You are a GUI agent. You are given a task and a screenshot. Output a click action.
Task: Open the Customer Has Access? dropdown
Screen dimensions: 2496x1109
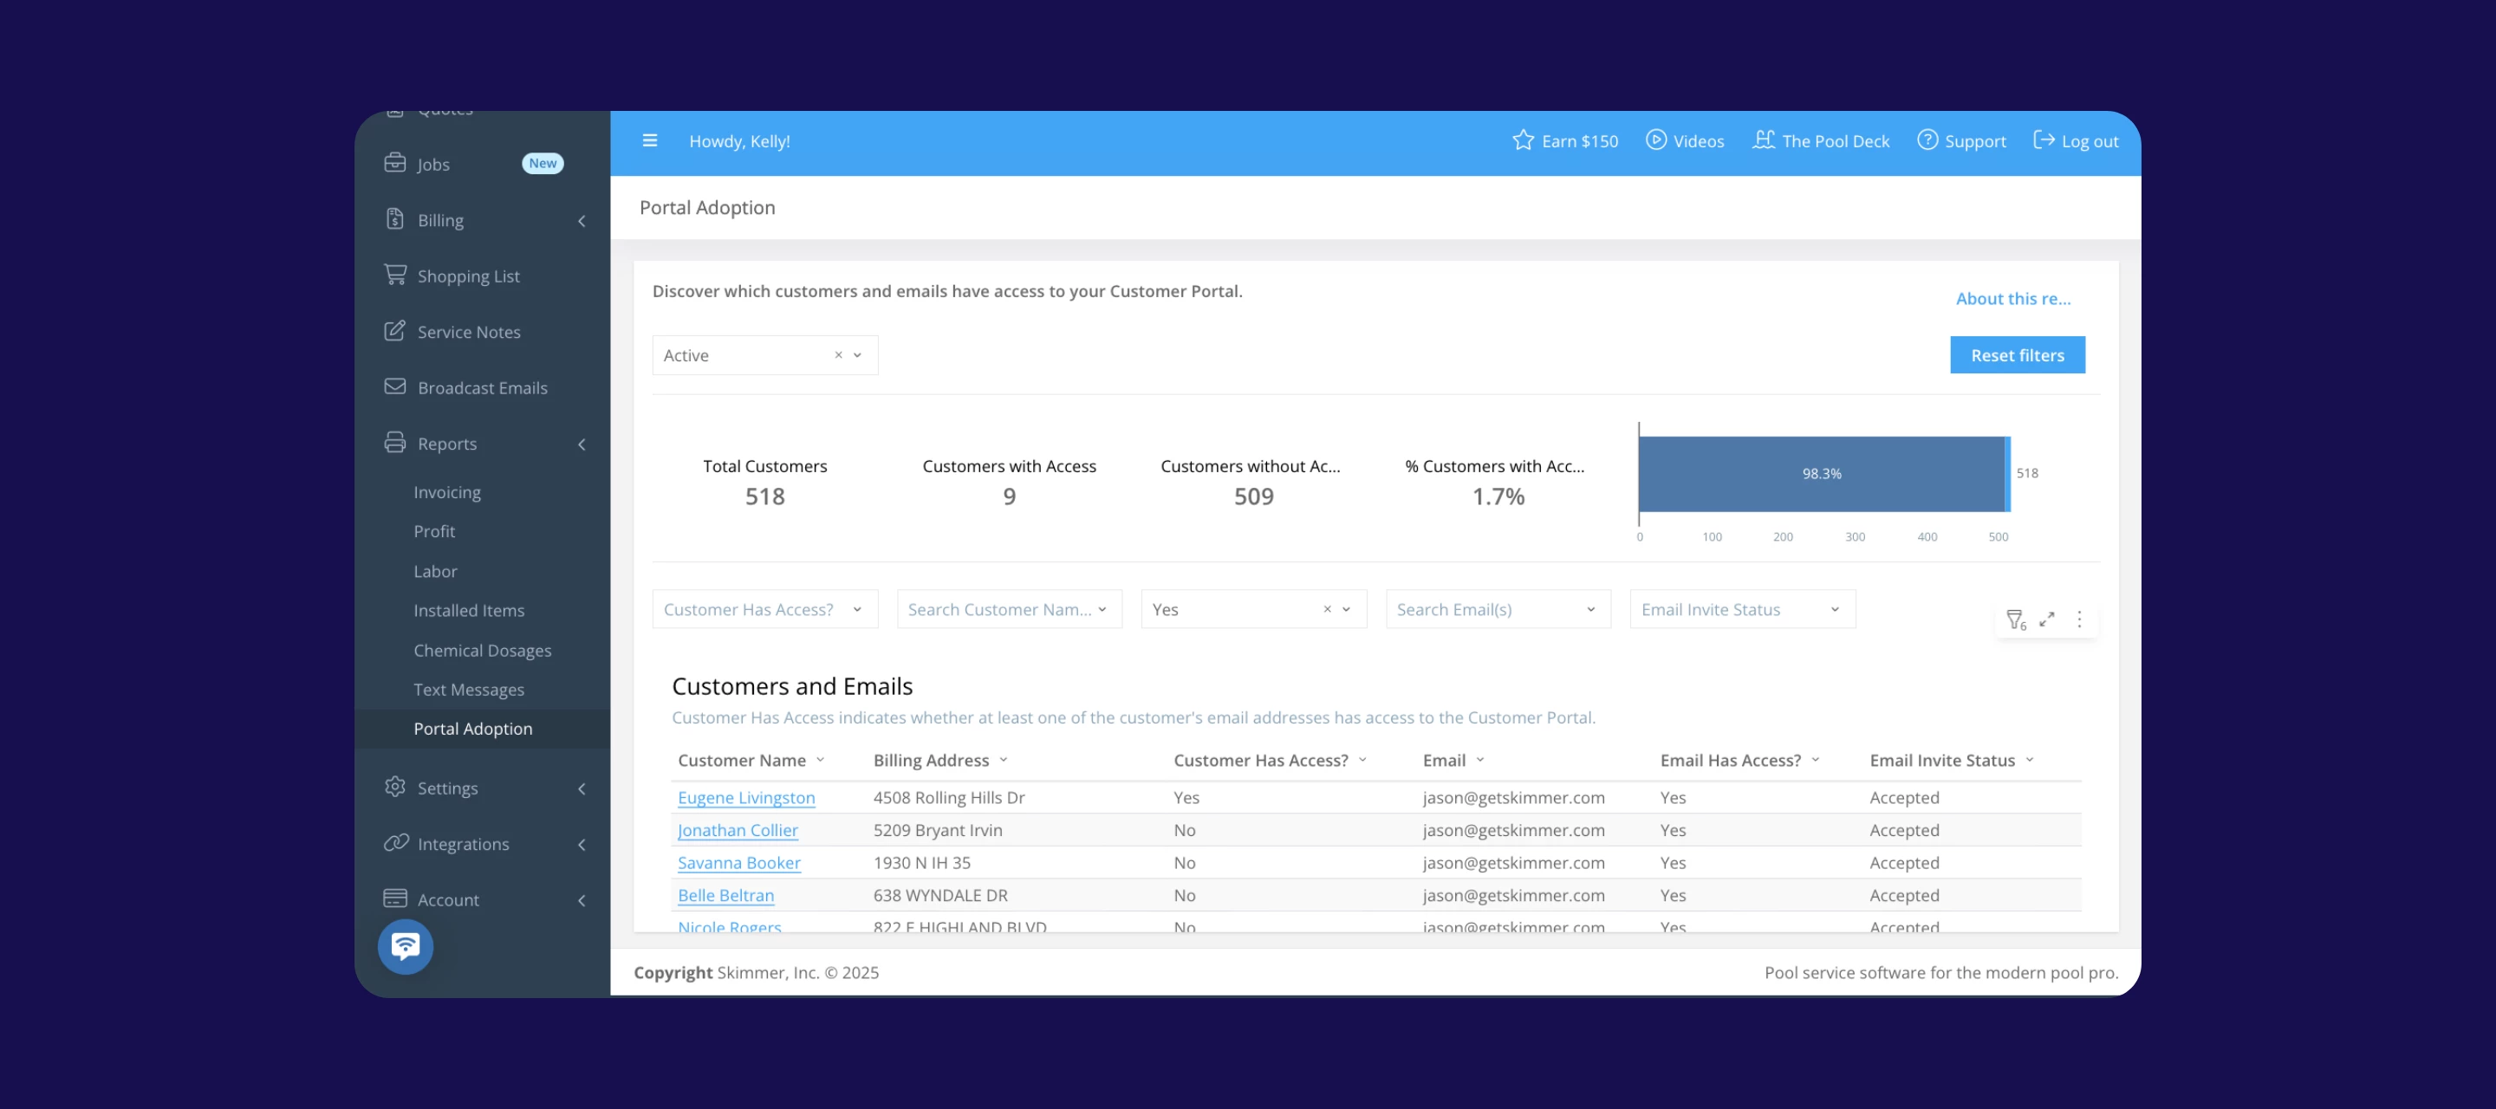coord(764,609)
